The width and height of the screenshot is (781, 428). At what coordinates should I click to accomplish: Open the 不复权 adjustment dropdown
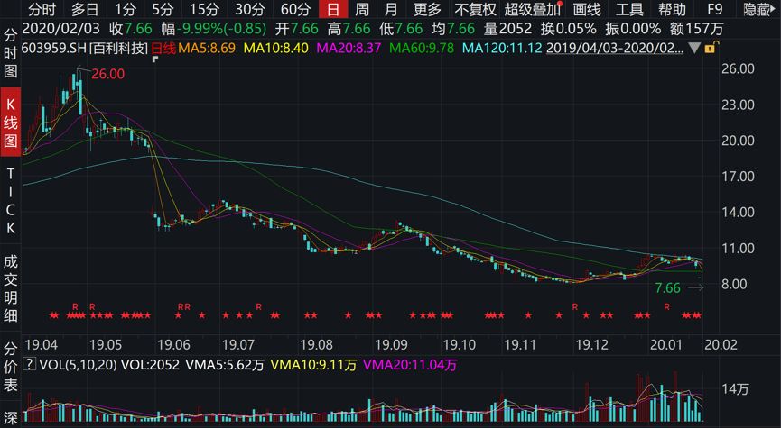[x=475, y=10]
